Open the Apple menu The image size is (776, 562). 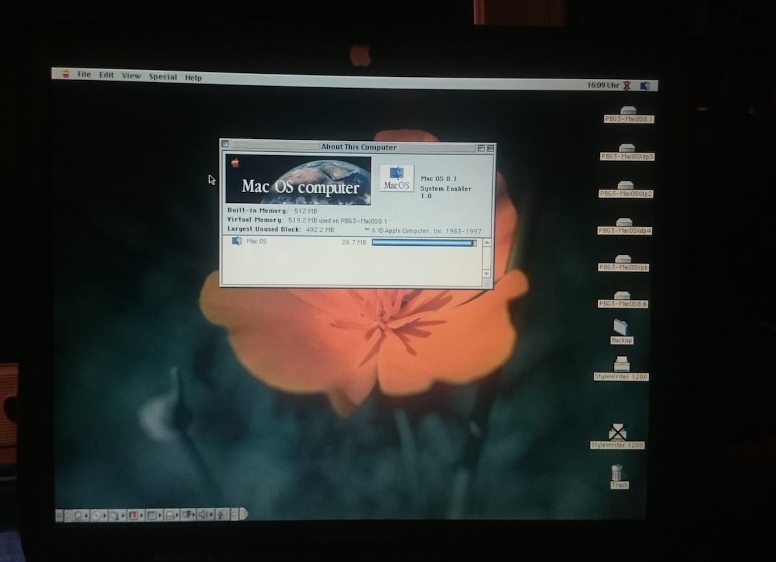(x=66, y=74)
